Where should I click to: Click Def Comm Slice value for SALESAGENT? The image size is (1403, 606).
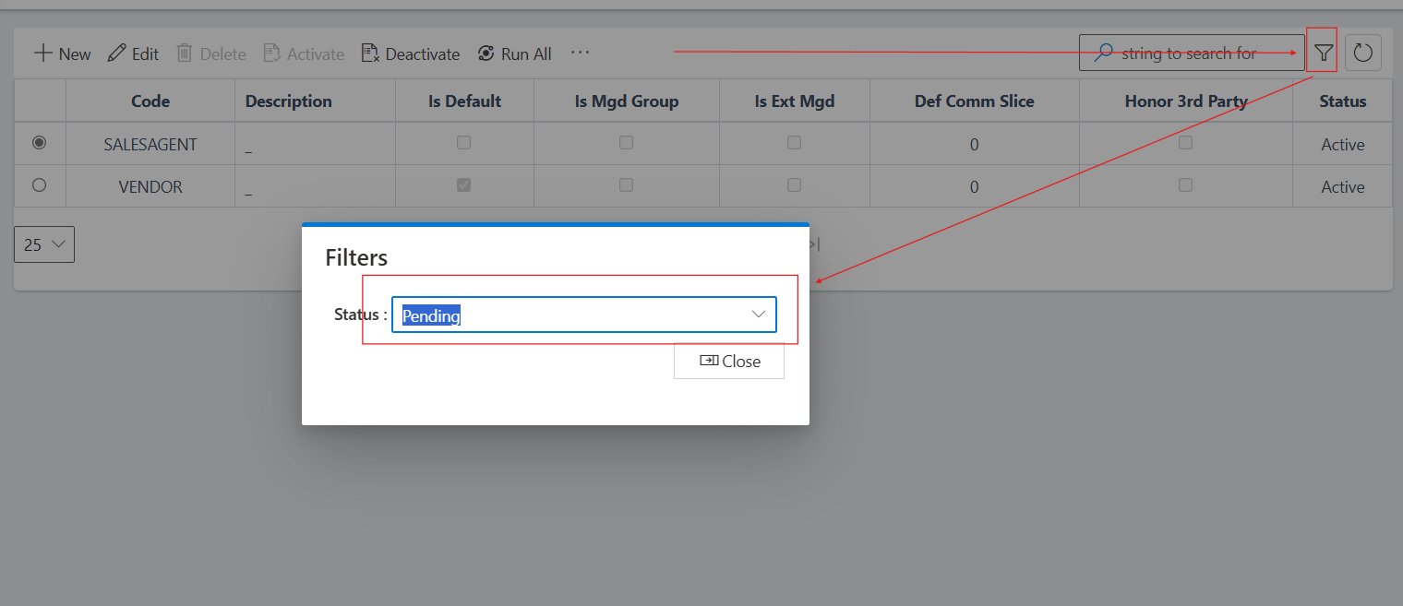coord(975,144)
